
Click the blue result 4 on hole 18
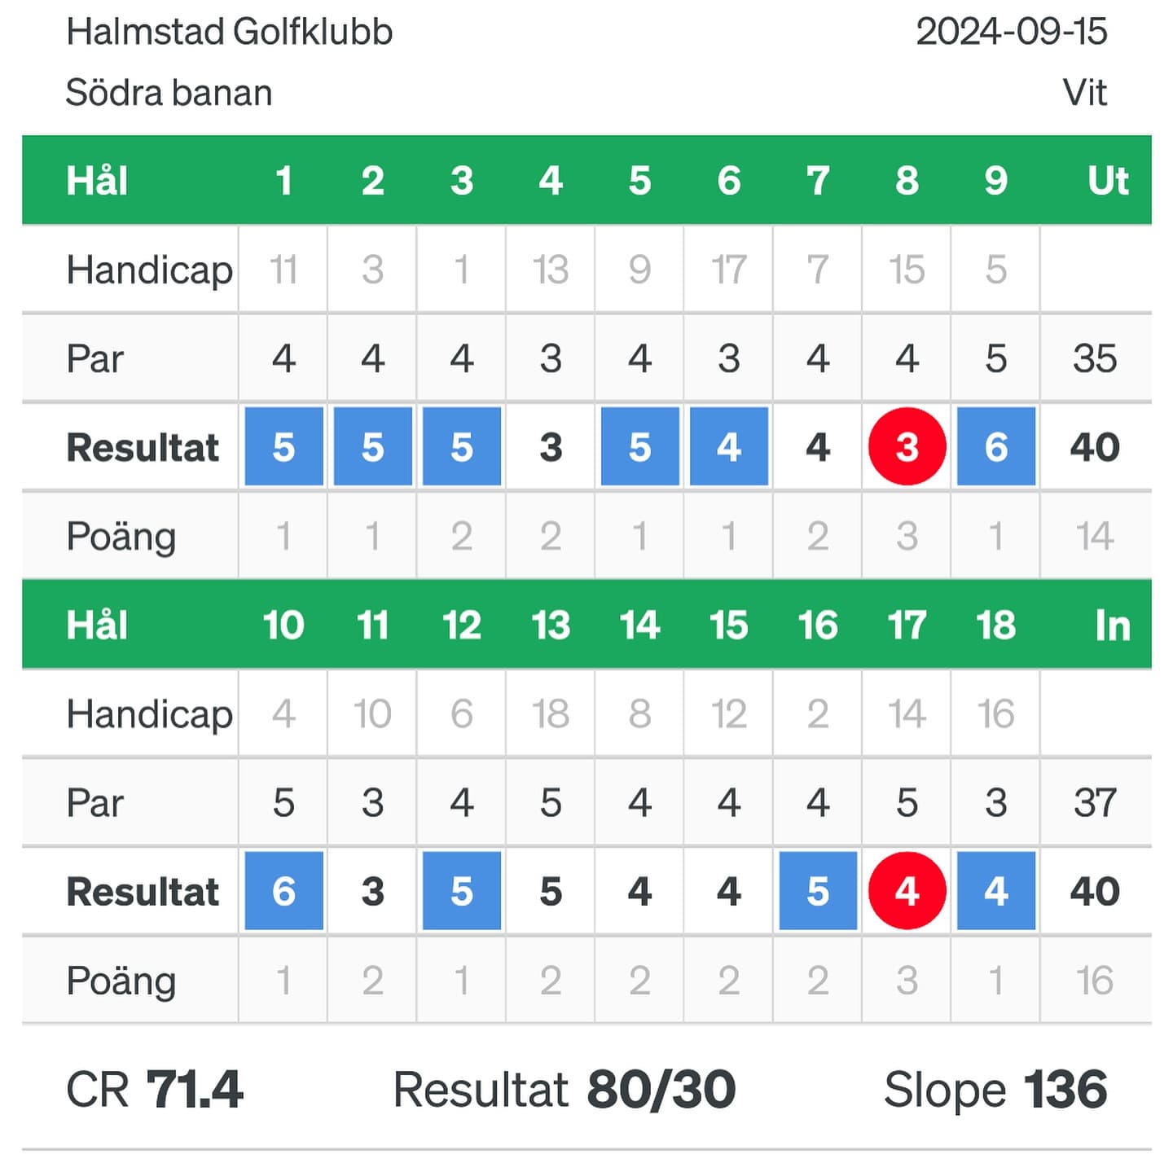click(995, 891)
